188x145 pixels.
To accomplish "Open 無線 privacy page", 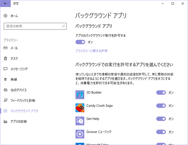I will click(x=14, y=80).
